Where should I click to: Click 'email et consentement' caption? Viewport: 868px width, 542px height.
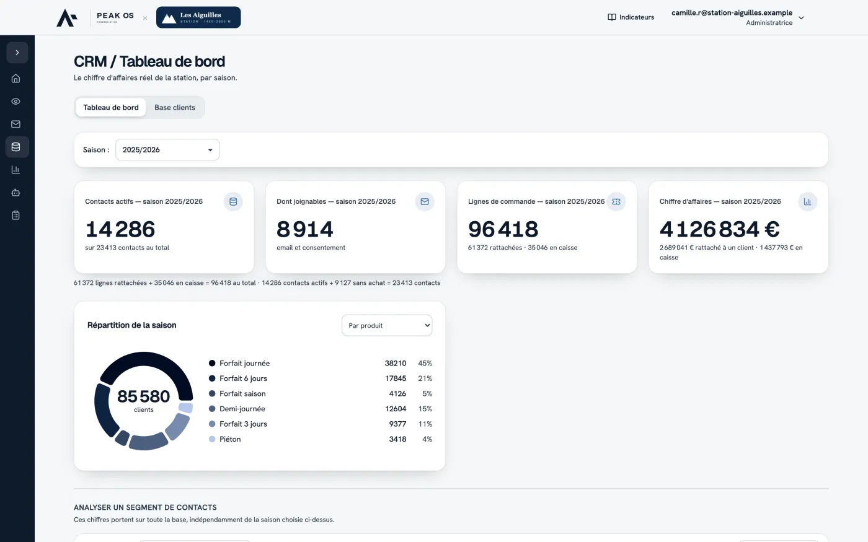pos(311,248)
